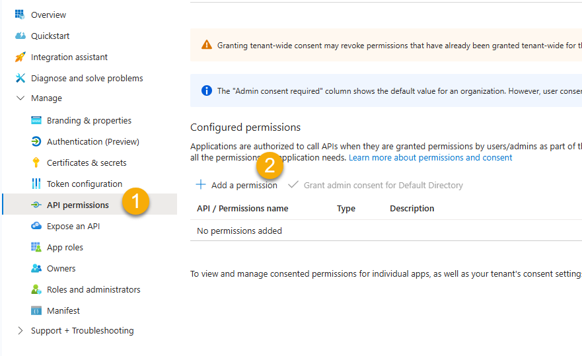Open Roles and administrators page
The image size is (582, 356).
[93, 289]
